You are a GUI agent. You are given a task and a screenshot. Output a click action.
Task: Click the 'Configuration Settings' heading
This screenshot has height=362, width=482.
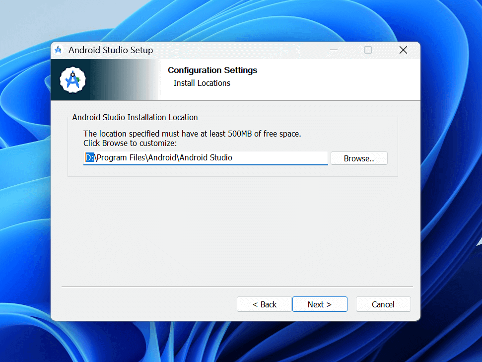point(212,70)
